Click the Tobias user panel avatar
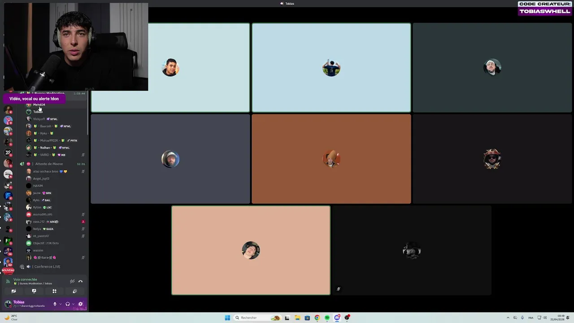The width and height of the screenshot is (574, 323). 8,304
